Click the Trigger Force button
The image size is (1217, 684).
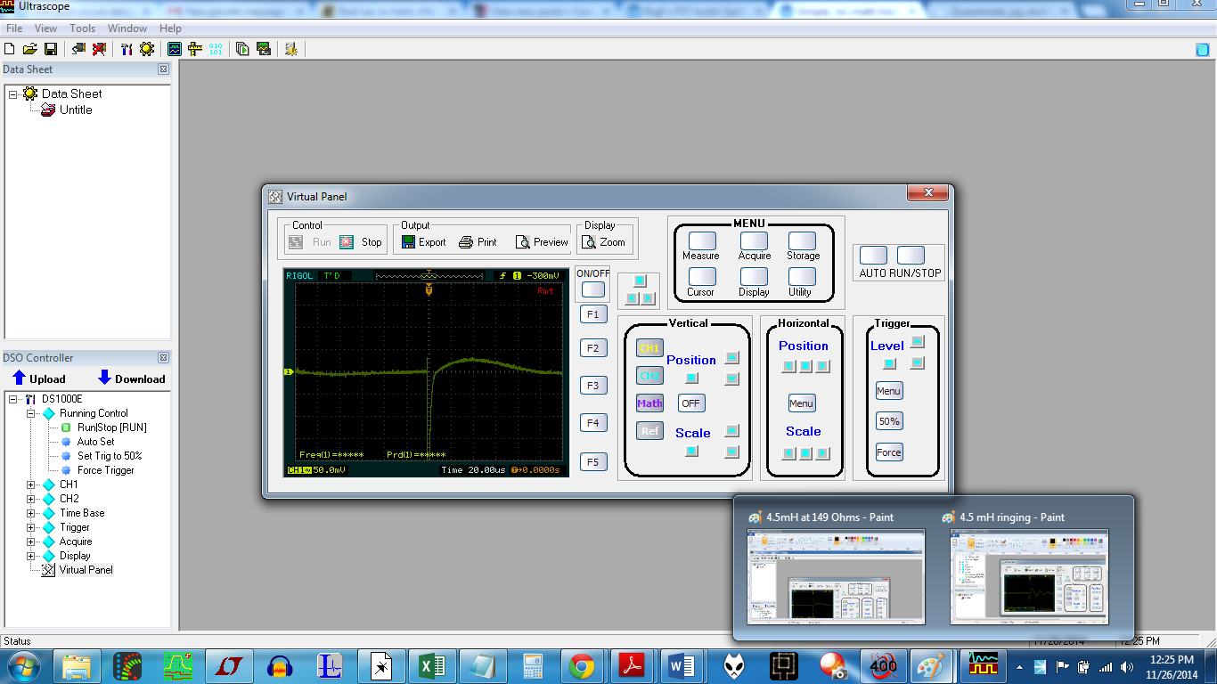click(x=889, y=452)
